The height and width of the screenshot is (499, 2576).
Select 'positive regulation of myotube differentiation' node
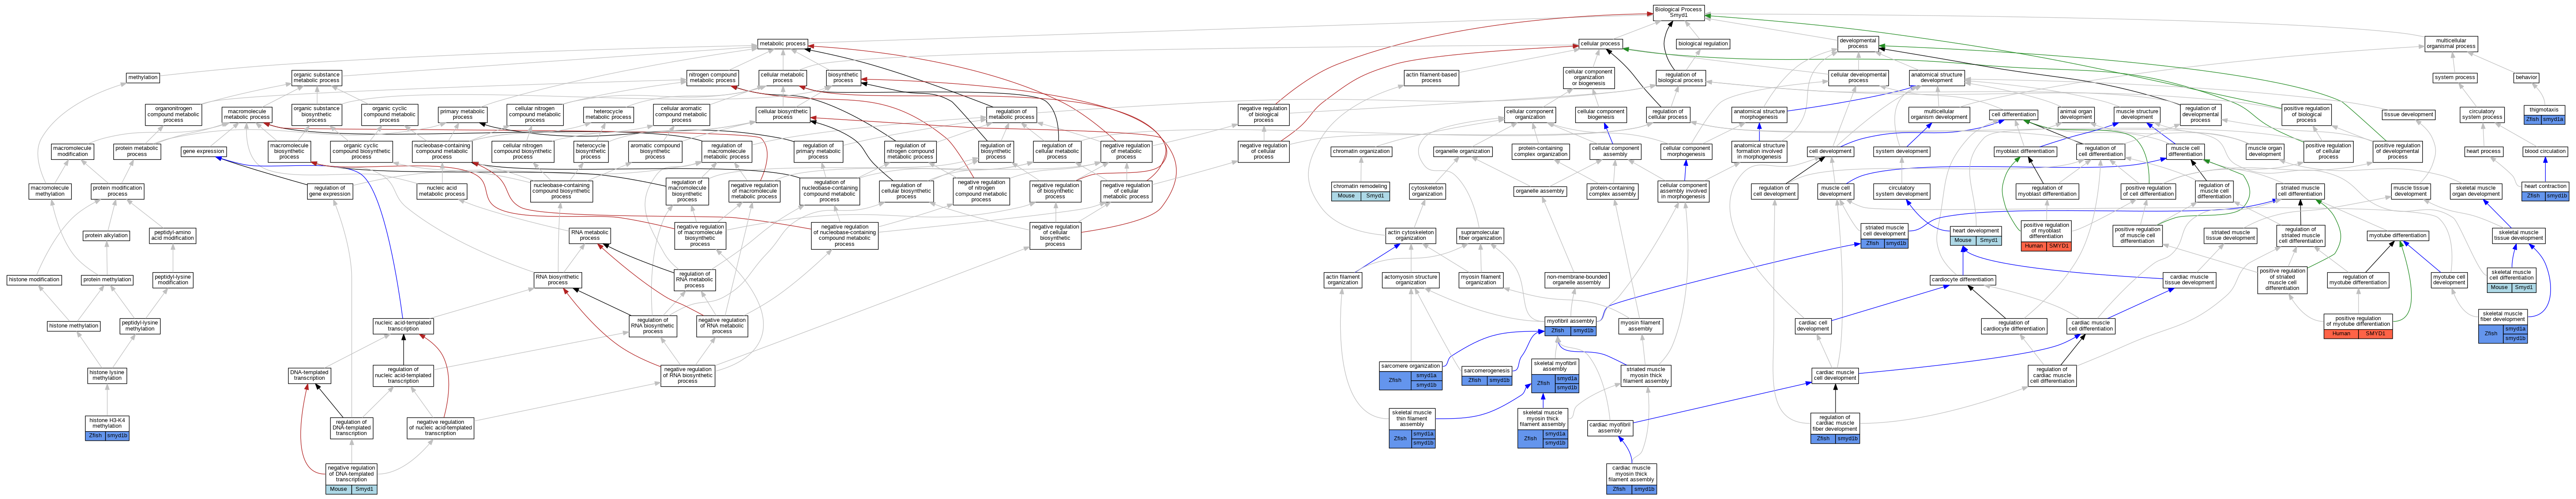click(2357, 321)
